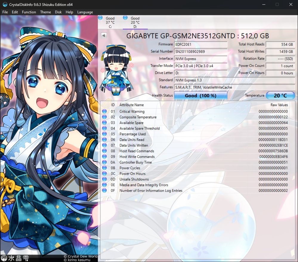The height and width of the screenshot is (262, 298).
Task: Click the Host Write Commands raw value
Action: point(274,156)
